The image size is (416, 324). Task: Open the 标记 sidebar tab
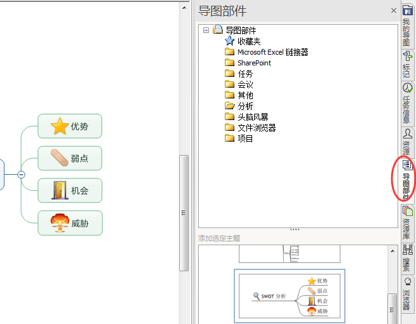pyautogui.click(x=407, y=64)
